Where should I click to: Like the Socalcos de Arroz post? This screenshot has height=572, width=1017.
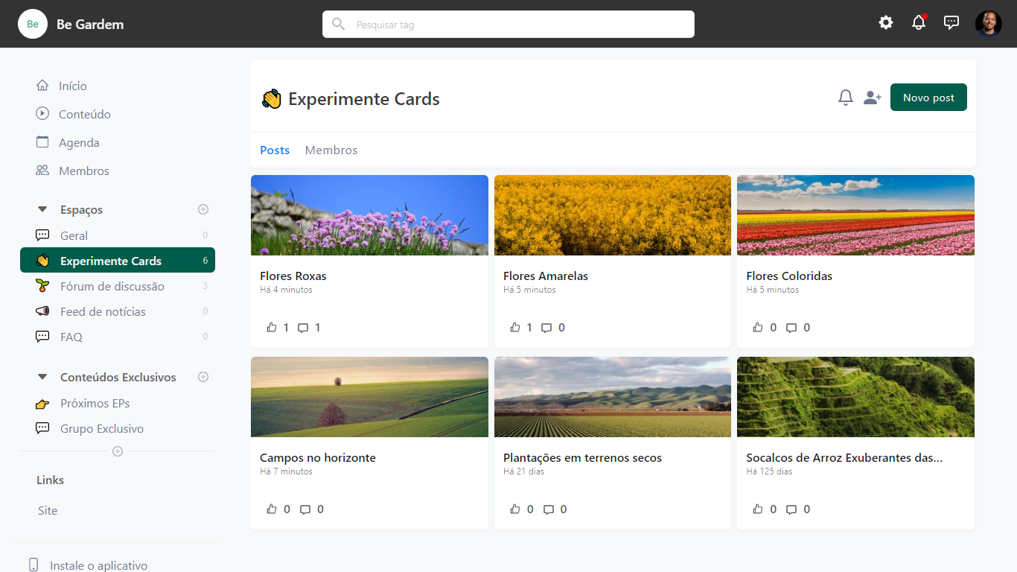(x=759, y=509)
